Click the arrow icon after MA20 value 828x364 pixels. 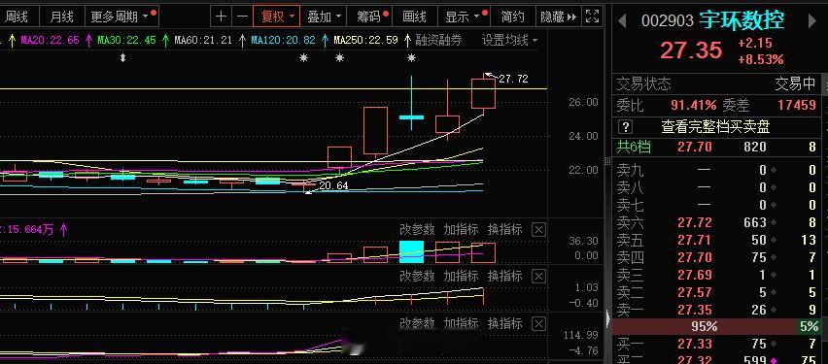tap(88, 40)
